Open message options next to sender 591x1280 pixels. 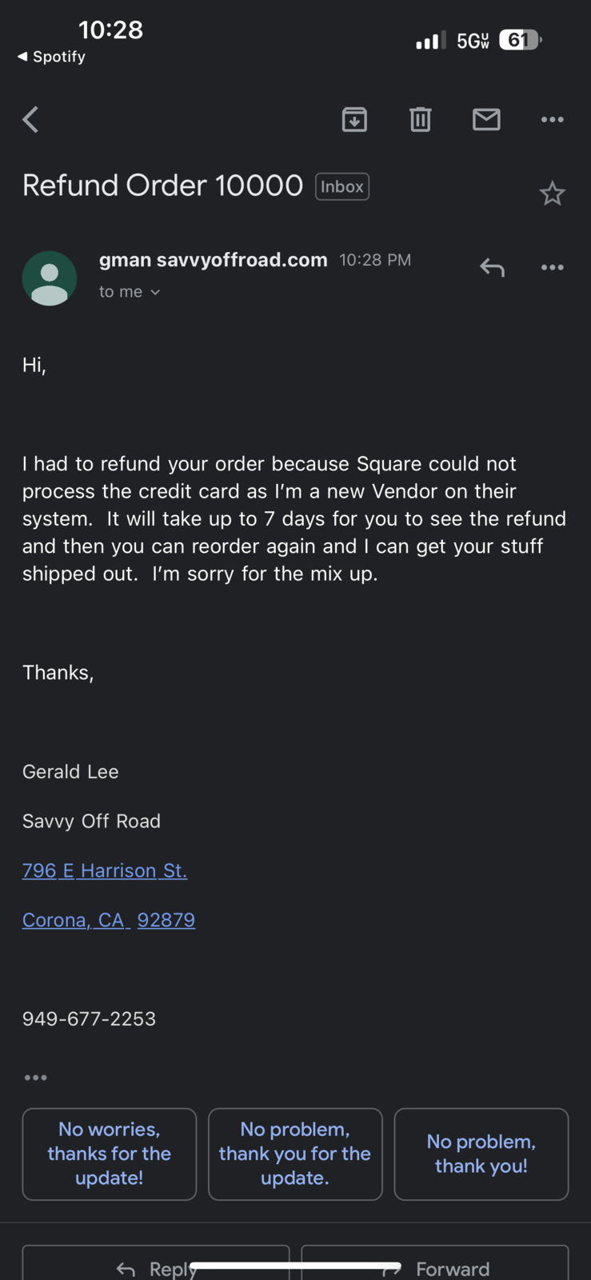click(552, 267)
